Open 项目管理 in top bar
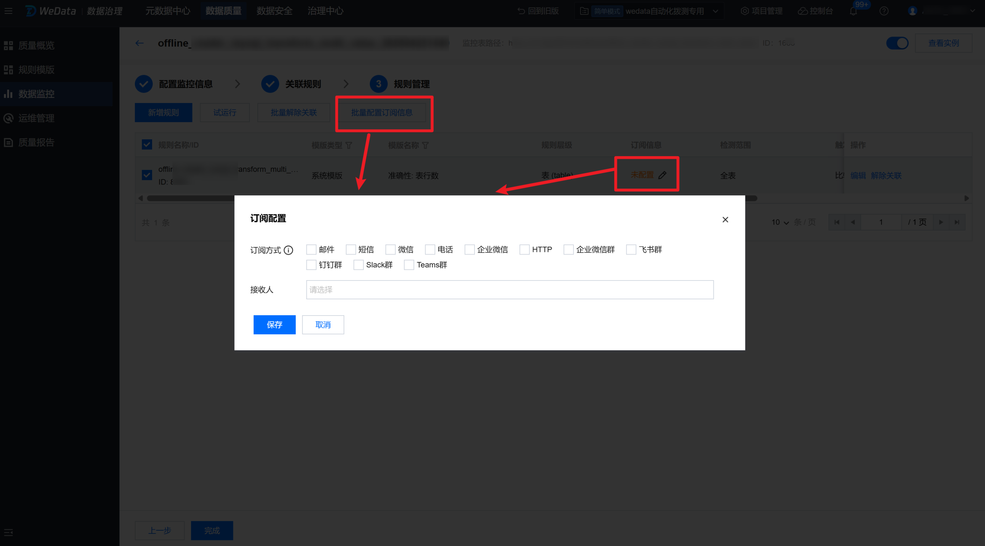Viewport: 985px width, 546px height. click(761, 11)
